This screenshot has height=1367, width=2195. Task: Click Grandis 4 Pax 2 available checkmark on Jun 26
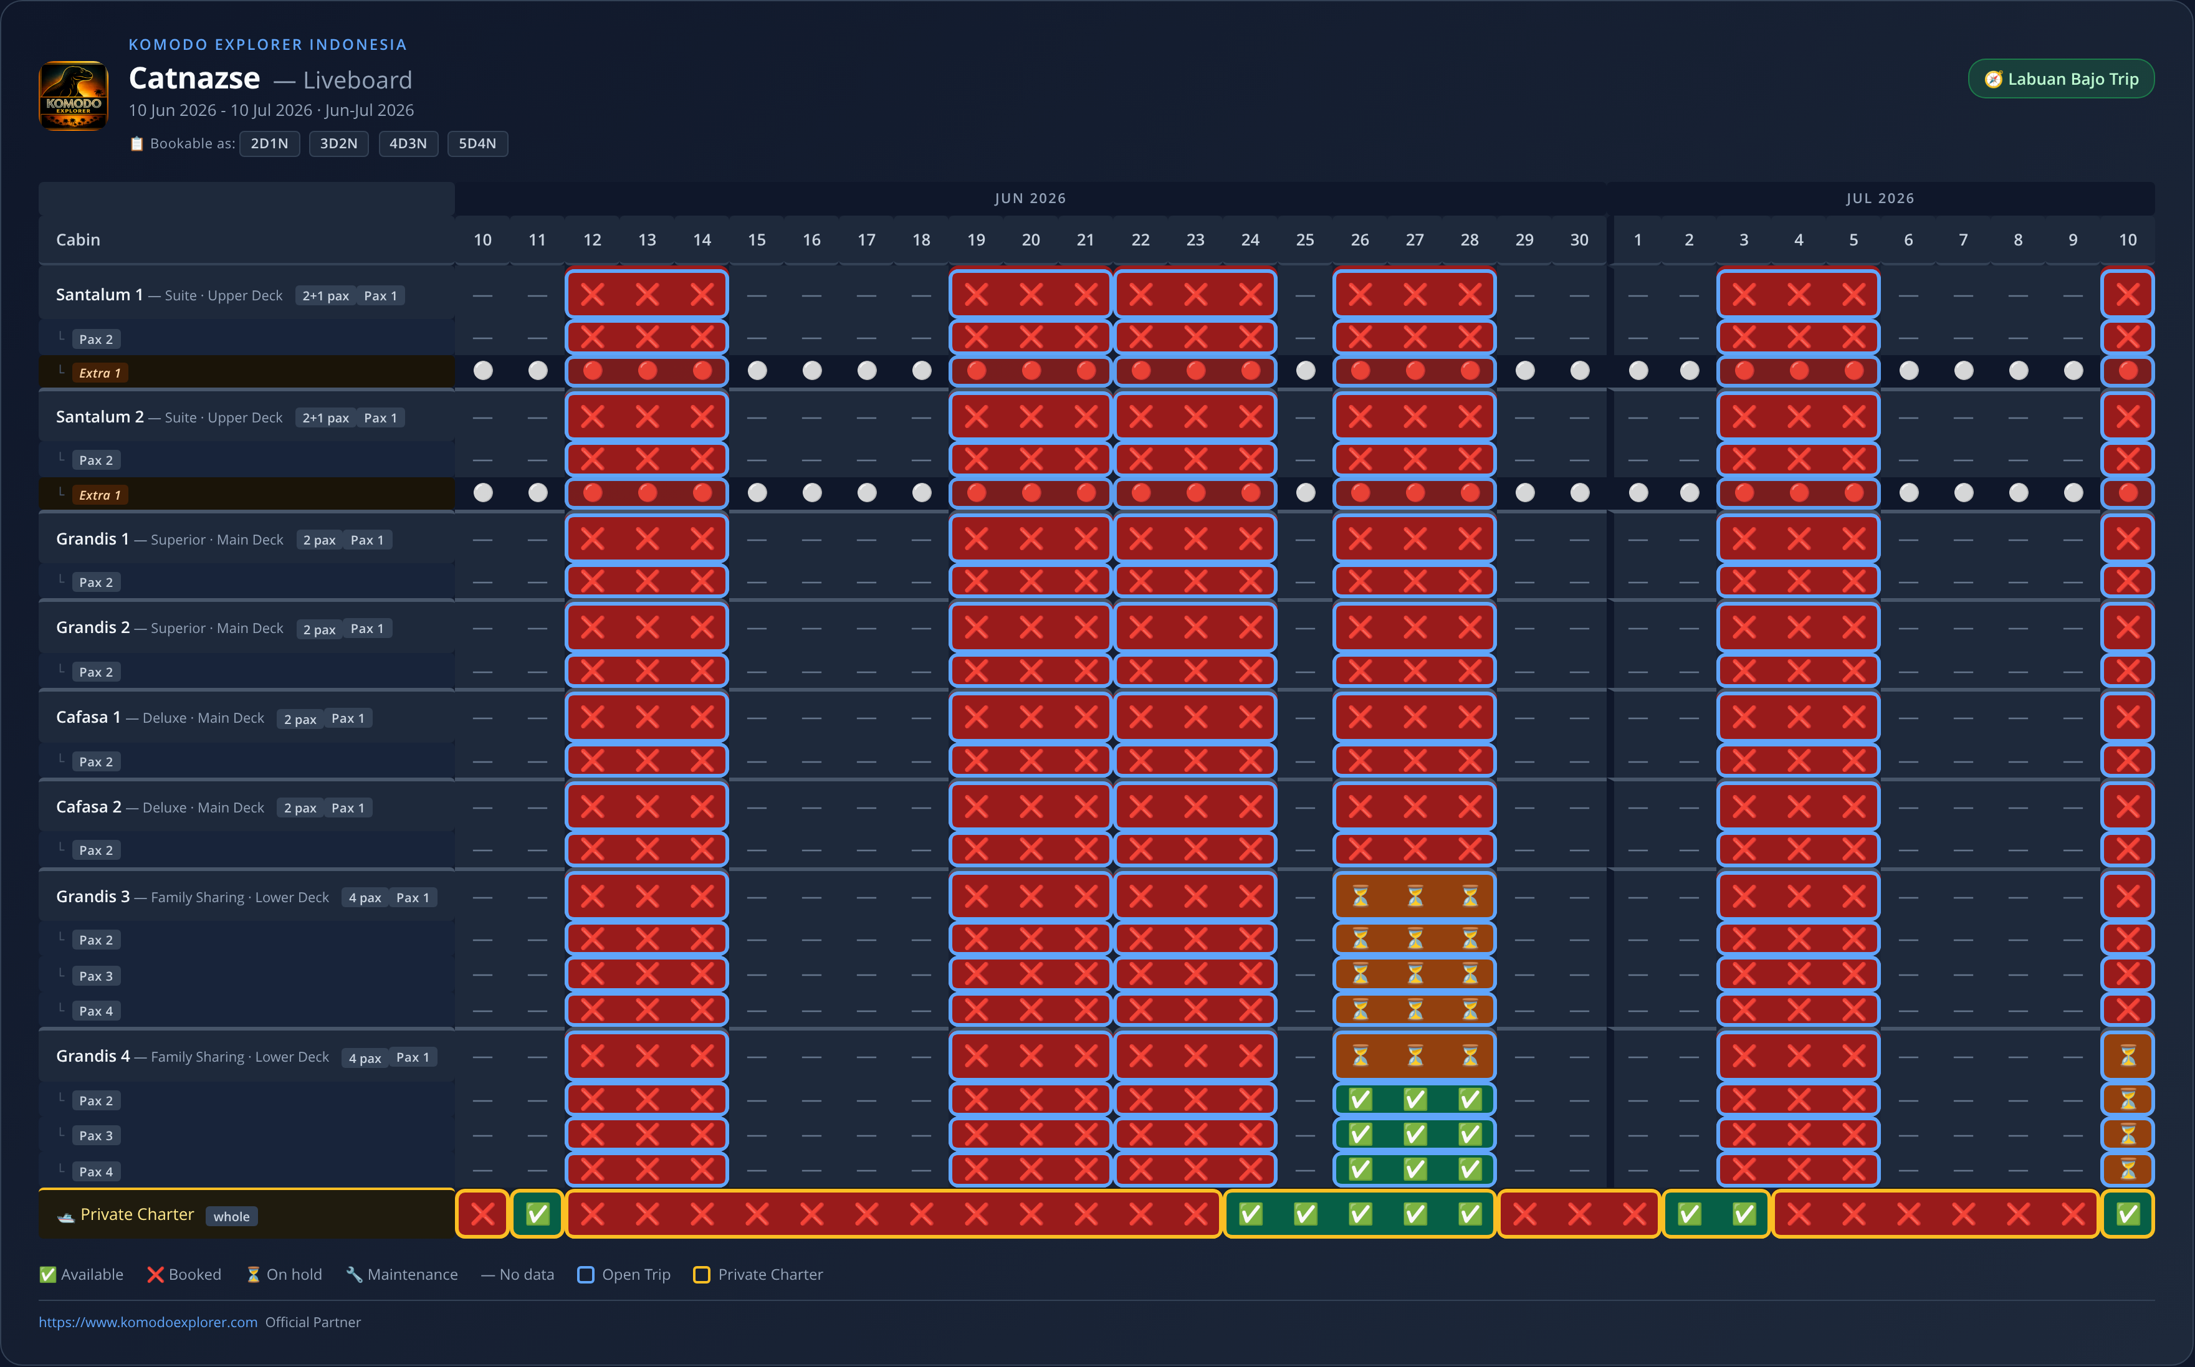(x=1361, y=1098)
